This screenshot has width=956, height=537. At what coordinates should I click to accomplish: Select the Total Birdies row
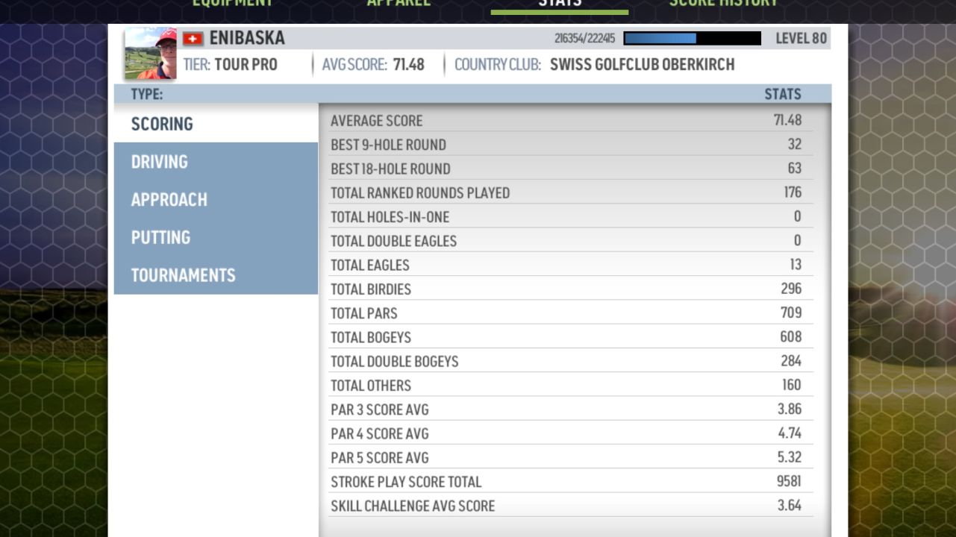click(571, 289)
